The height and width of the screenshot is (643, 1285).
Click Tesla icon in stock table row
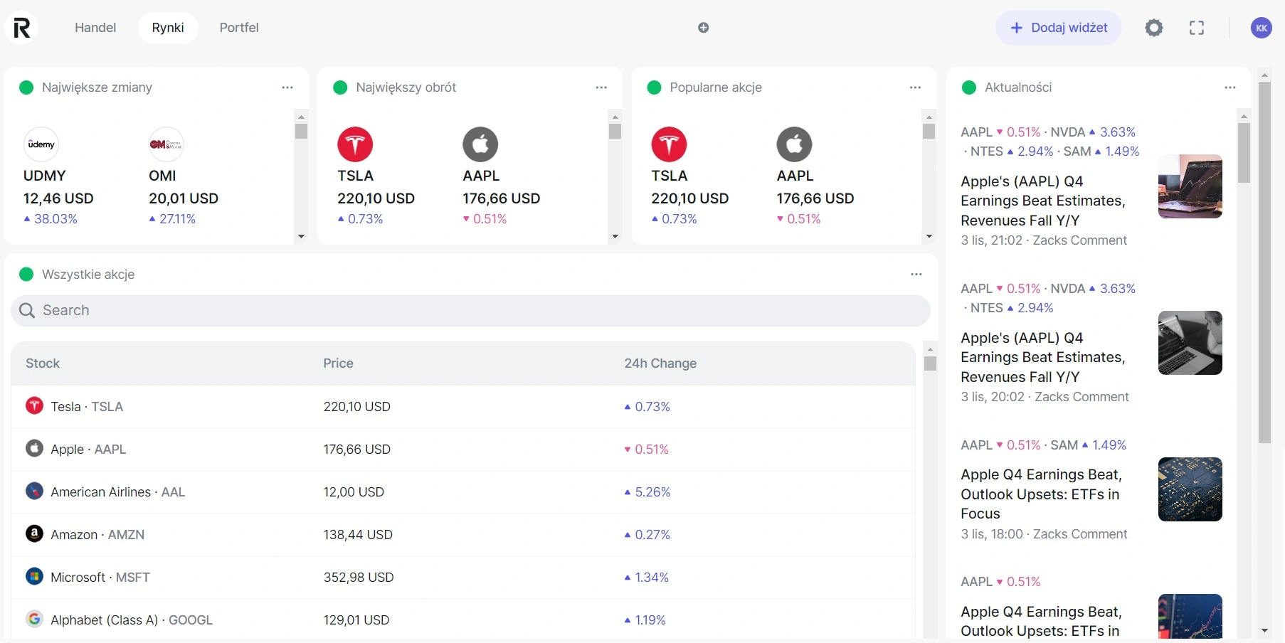[x=34, y=406]
